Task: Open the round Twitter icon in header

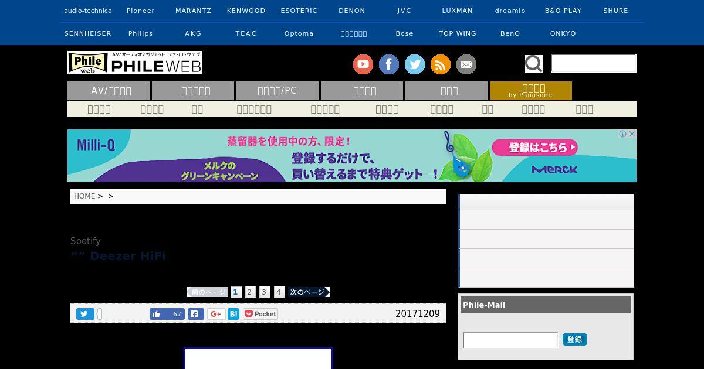Action: [x=415, y=64]
